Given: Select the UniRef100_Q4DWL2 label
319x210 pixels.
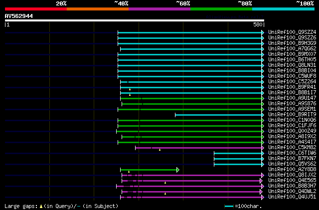Looking at the screenshot, I should pos(292,192).
